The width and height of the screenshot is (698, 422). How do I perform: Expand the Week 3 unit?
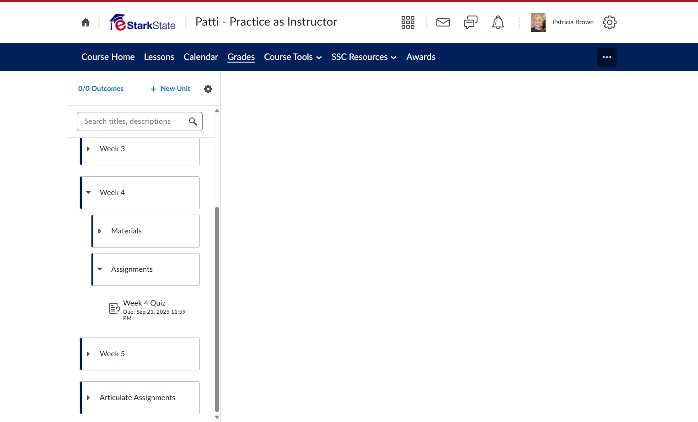[x=88, y=149]
